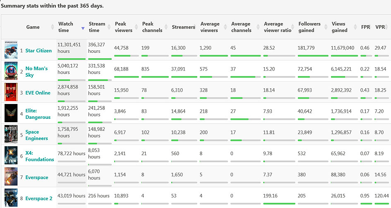Select Everspace 2 peak viewers 10,893
The width and height of the screenshot is (391, 208).
pyautogui.click(x=121, y=196)
